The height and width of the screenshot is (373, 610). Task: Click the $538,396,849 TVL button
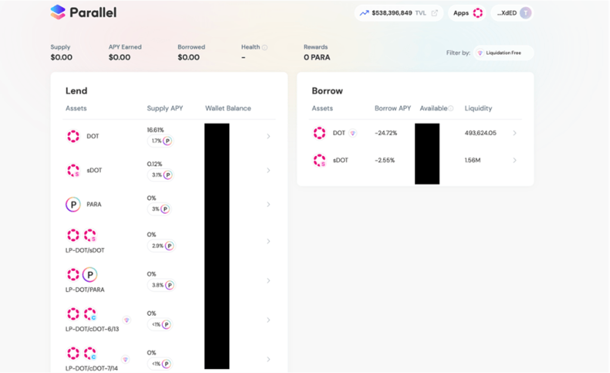click(x=393, y=13)
